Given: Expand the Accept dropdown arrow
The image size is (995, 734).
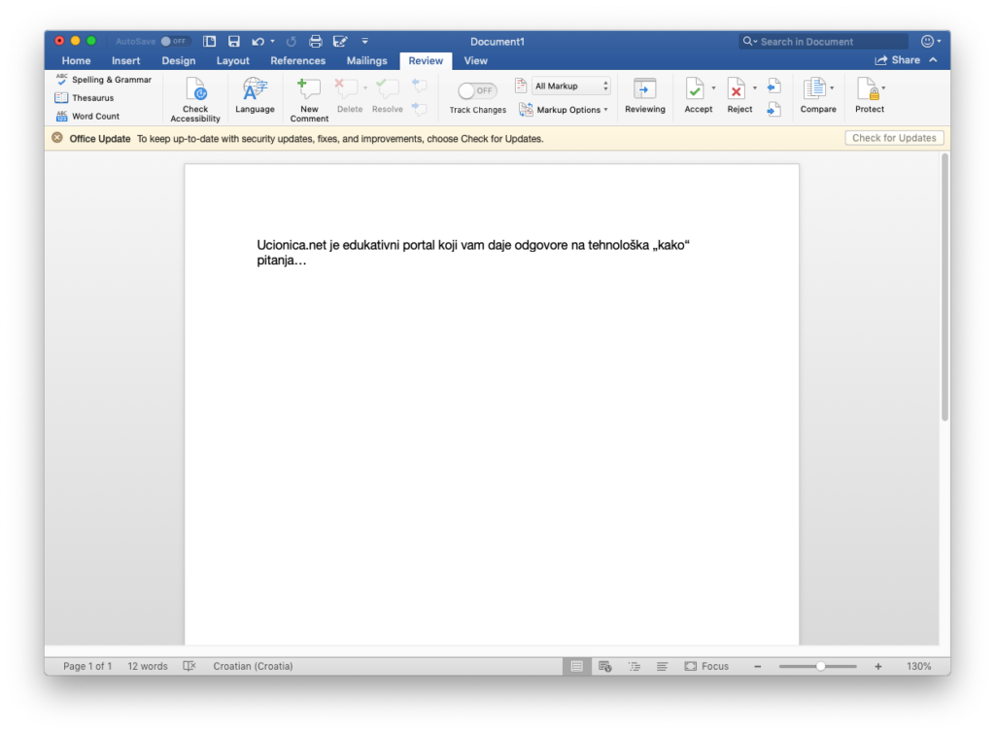Looking at the screenshot, I should click(713, 88).
